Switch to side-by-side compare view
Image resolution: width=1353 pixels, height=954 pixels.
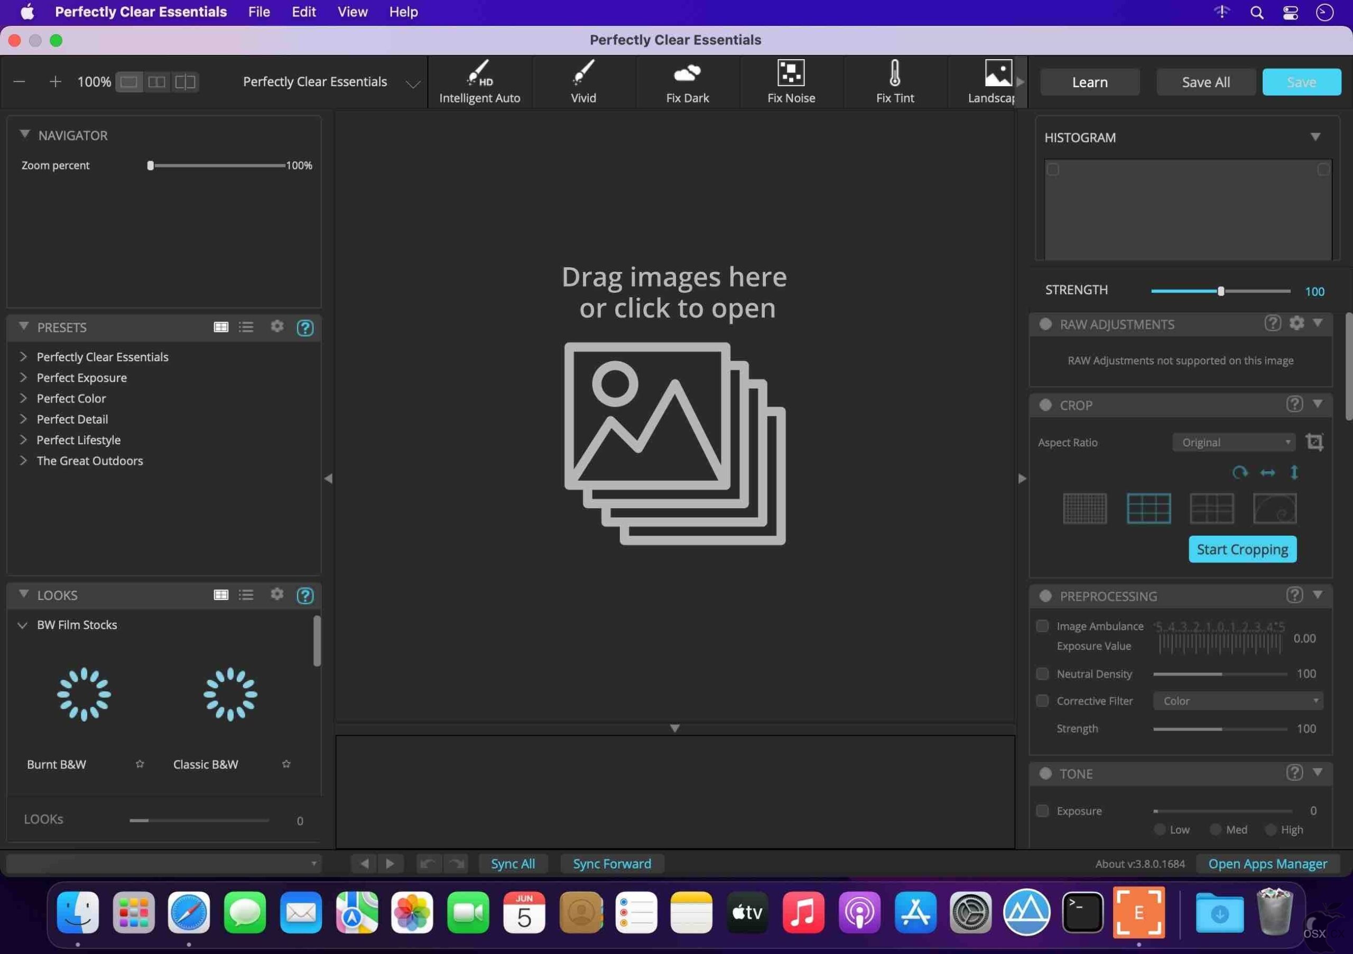click(157, 82)
